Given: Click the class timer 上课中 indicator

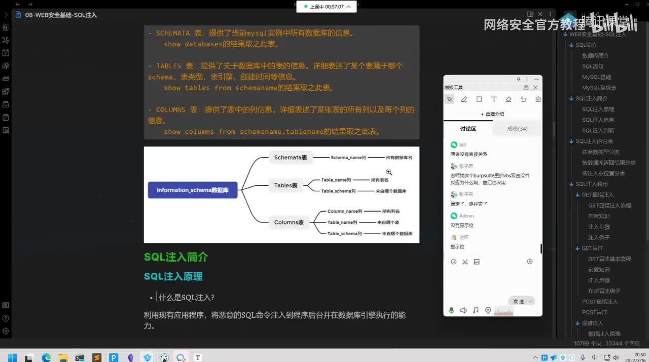Looking at the screenshot, I should pyautogui.click(x=327, y=7).
